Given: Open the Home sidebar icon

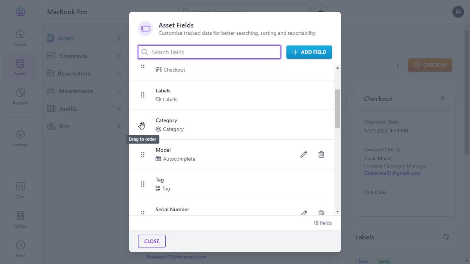Looking at the screenshot, I should point(20,38).
